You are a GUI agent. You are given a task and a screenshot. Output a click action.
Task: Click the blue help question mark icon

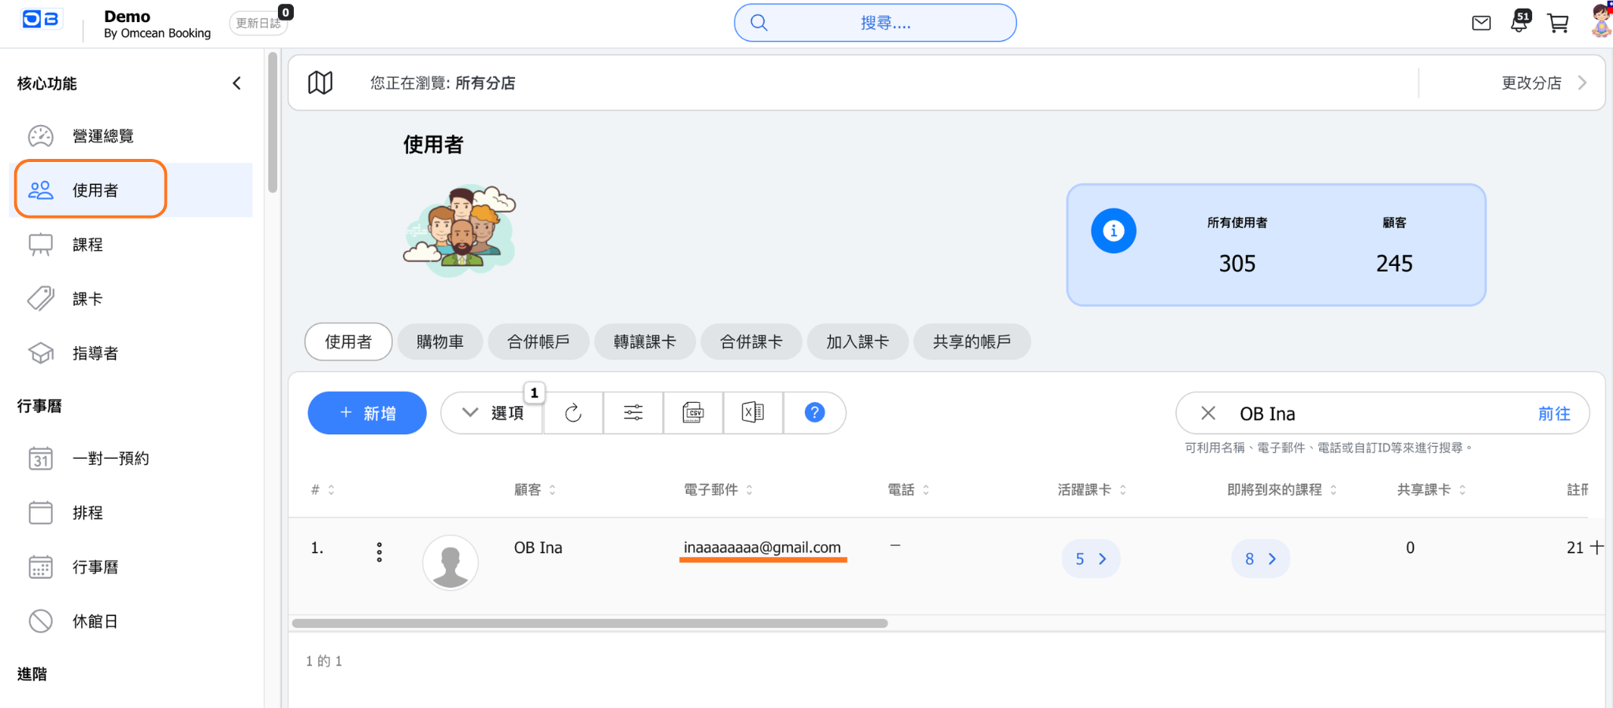pos(814,413)
